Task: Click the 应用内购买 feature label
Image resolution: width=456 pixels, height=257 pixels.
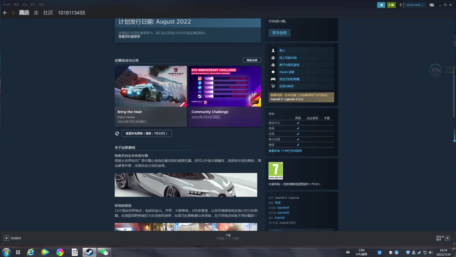Action: (x=286, y=87)
